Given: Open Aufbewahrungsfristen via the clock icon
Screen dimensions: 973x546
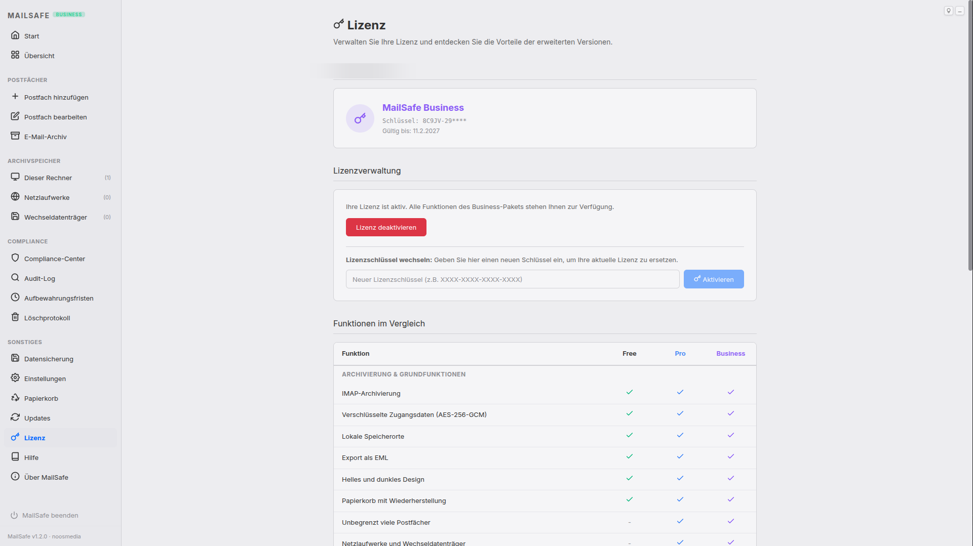Looking at the screenshot, I should [x=16, y=298].
